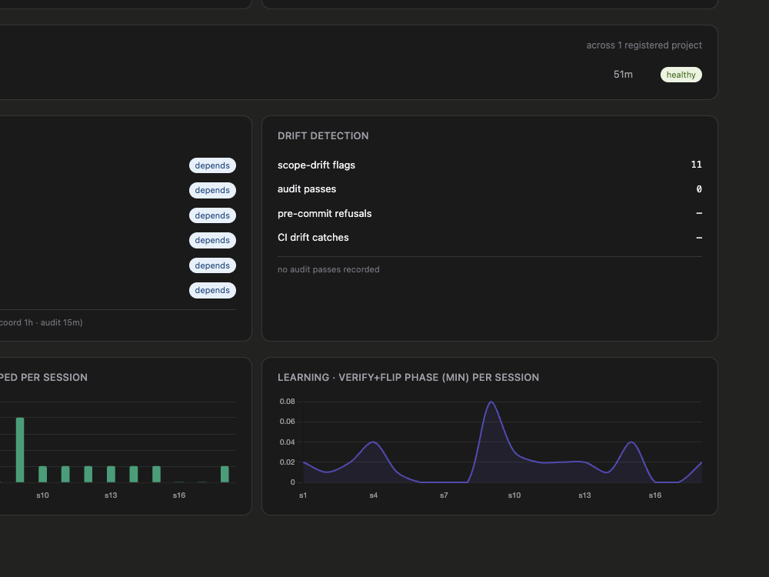Click the highest 0.08 peak of the line chart
Image resolution: width=769 pixels, height=577 pixels.
(491, 402)
